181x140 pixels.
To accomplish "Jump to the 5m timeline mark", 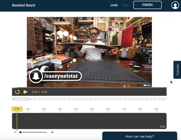I will pyautogui.click(x=92, y=109).
